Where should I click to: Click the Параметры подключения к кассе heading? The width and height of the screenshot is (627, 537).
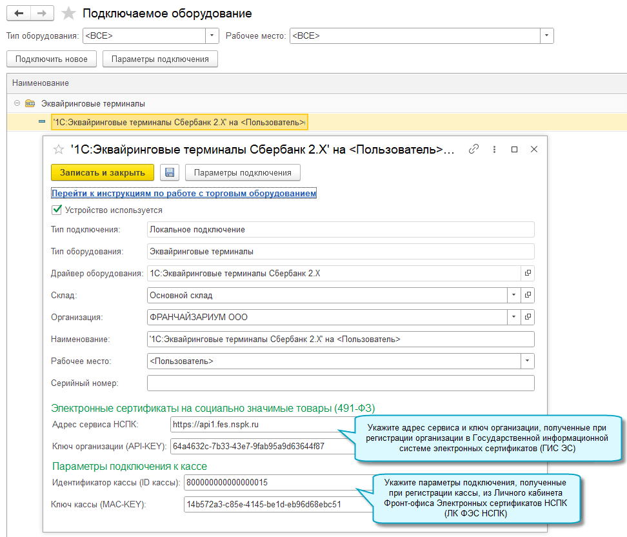pyautogui.click(x=130, y=466)
